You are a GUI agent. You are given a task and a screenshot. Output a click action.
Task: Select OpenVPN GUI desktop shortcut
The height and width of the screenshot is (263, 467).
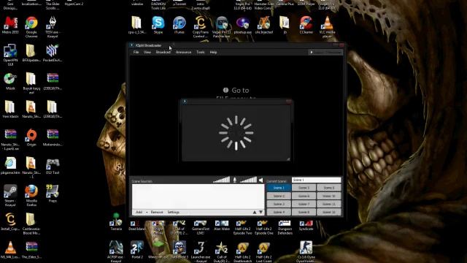tap(10, 55)
